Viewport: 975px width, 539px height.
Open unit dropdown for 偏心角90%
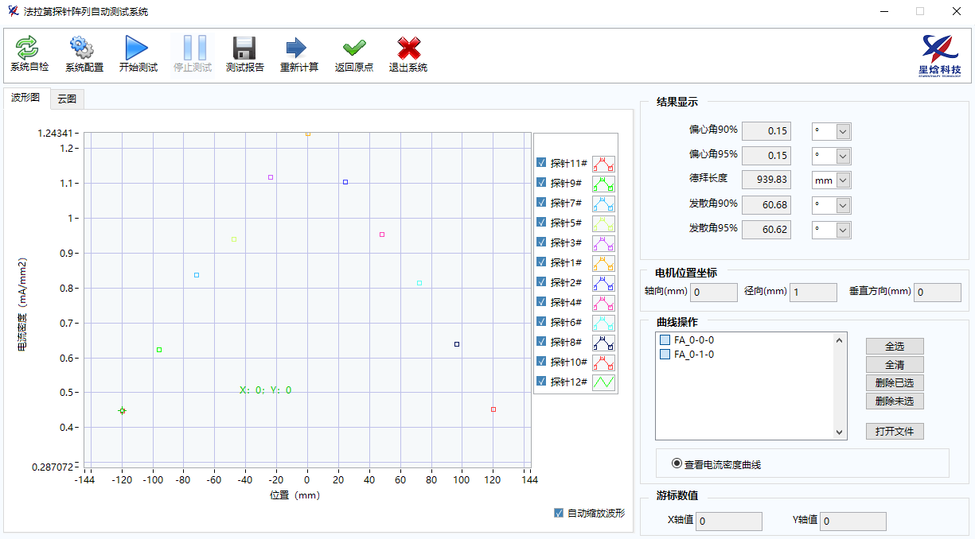pyautogui.click(x=843, y=131)
